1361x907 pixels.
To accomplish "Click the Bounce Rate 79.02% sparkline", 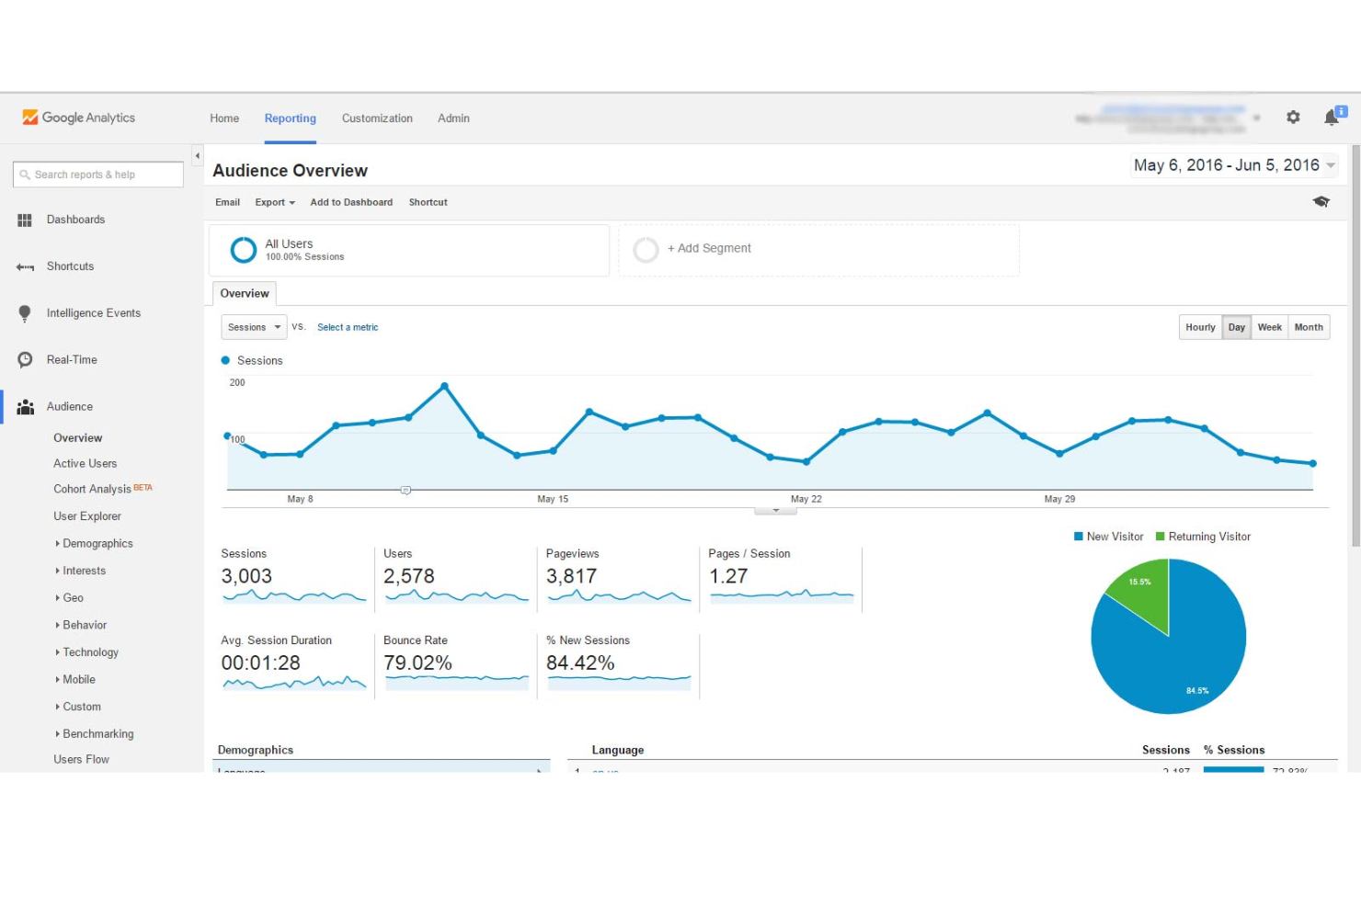I will pos(456,682).
